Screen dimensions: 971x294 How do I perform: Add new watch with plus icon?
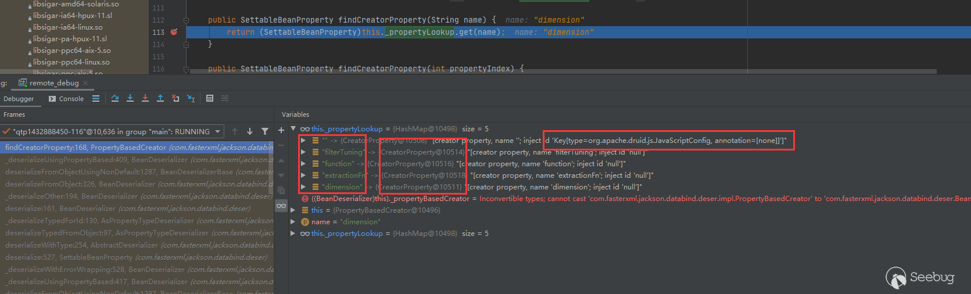tap(281, 130)
